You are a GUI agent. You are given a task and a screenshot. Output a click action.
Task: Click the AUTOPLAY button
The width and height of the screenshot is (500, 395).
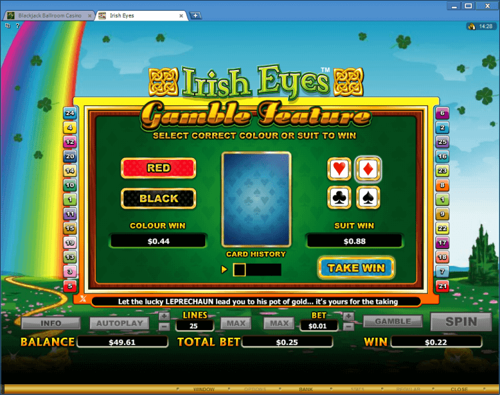click(119, 323)
